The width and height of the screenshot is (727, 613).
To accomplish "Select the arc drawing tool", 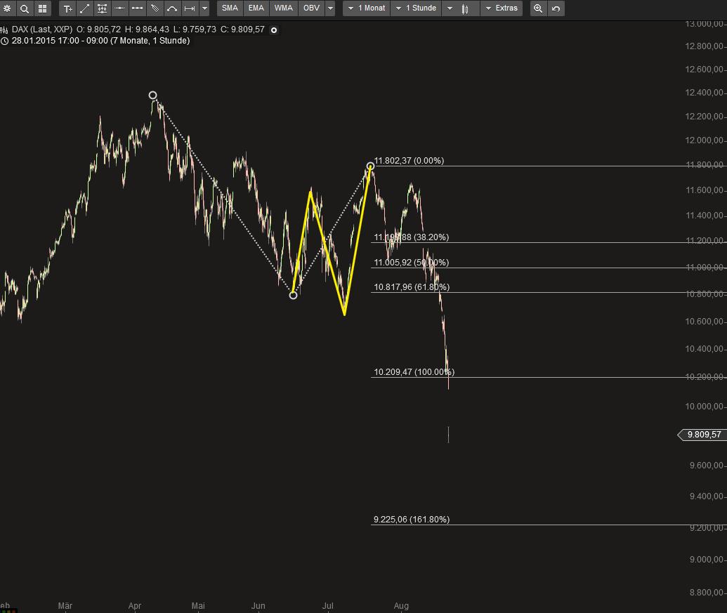I will [x=172, y=8].
